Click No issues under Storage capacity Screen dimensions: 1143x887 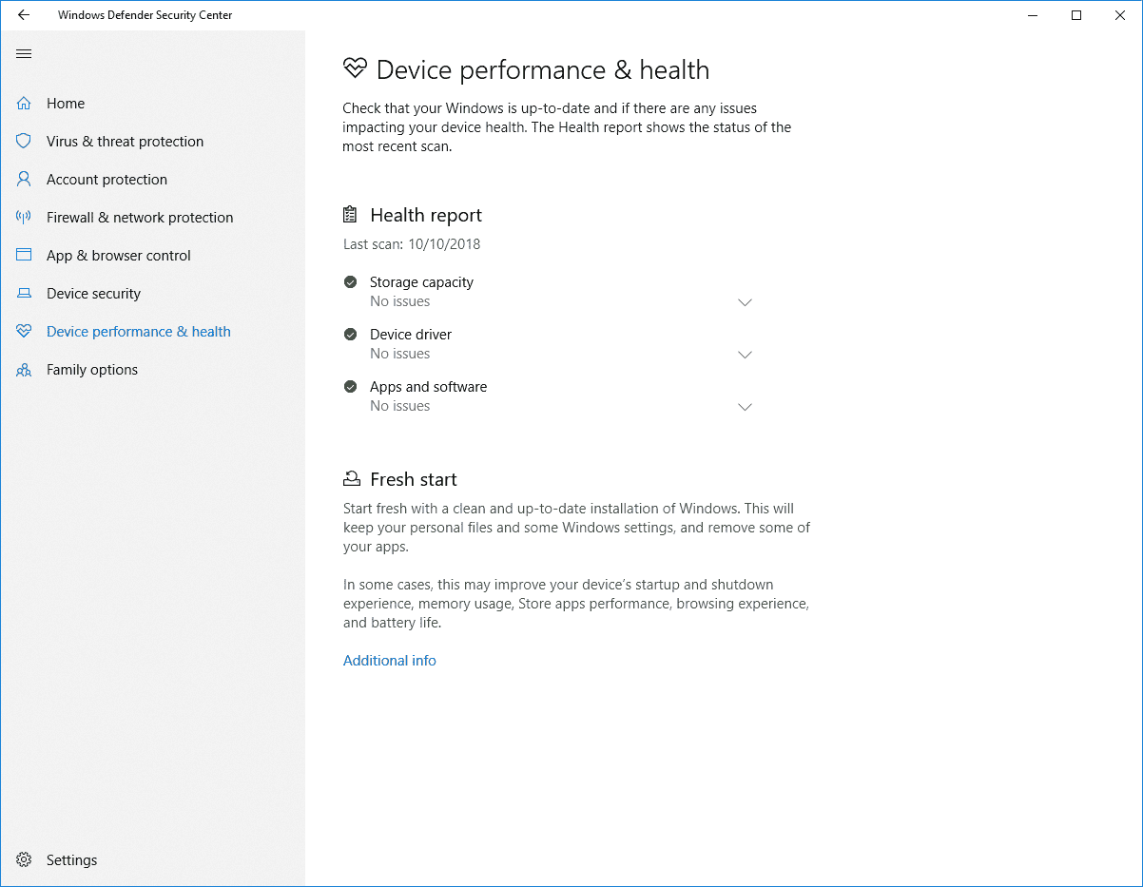pyautogui.click(x=399, y=301)
